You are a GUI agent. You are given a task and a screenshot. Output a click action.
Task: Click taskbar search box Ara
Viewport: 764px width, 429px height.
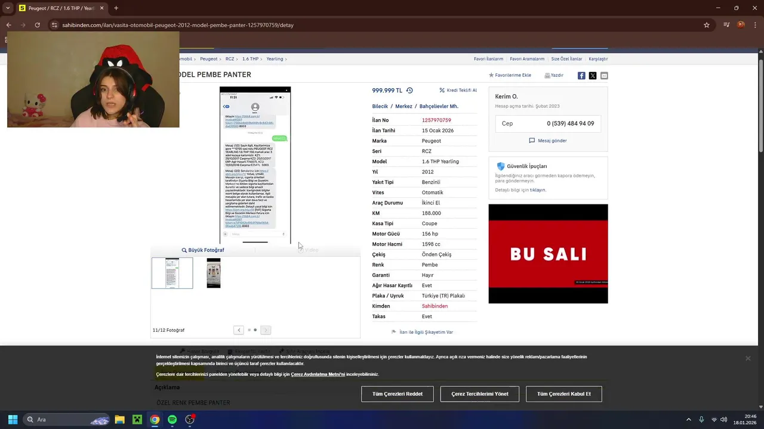67,419
